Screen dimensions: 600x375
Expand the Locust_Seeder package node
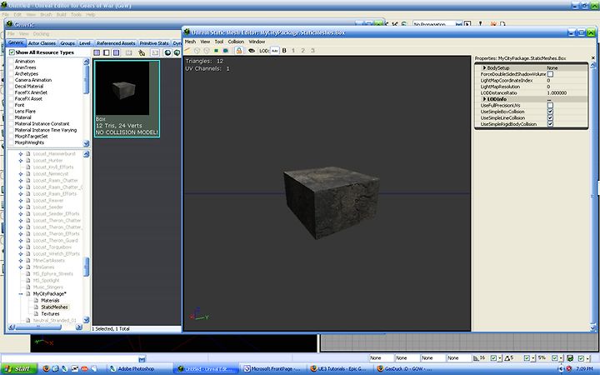pos(21,207)
